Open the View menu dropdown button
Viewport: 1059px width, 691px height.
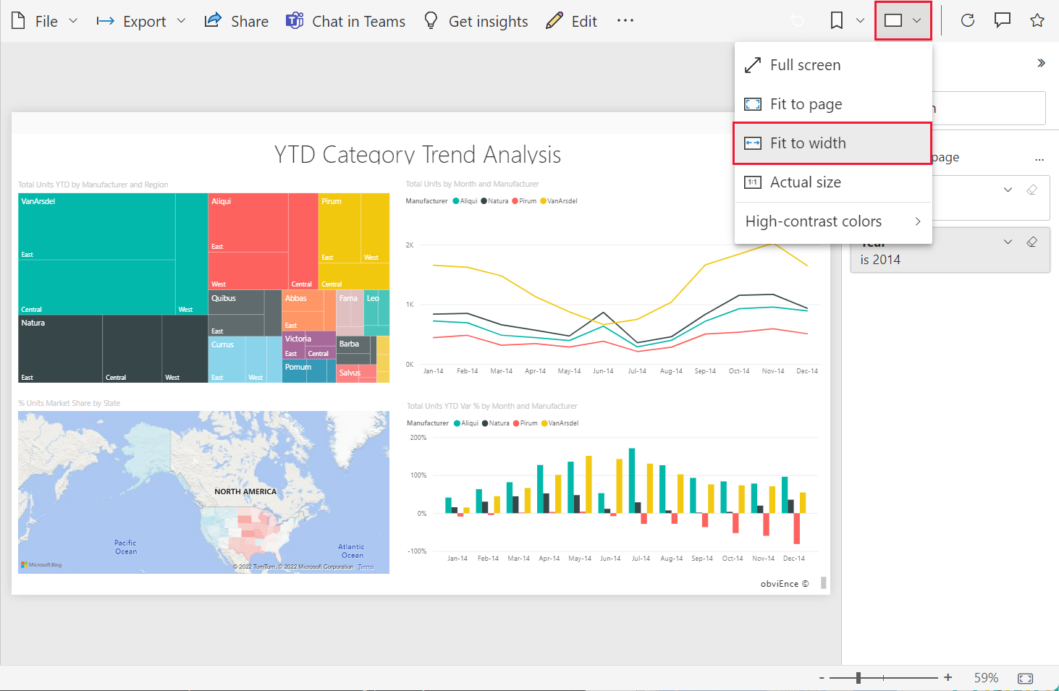[x=903, y=20]
